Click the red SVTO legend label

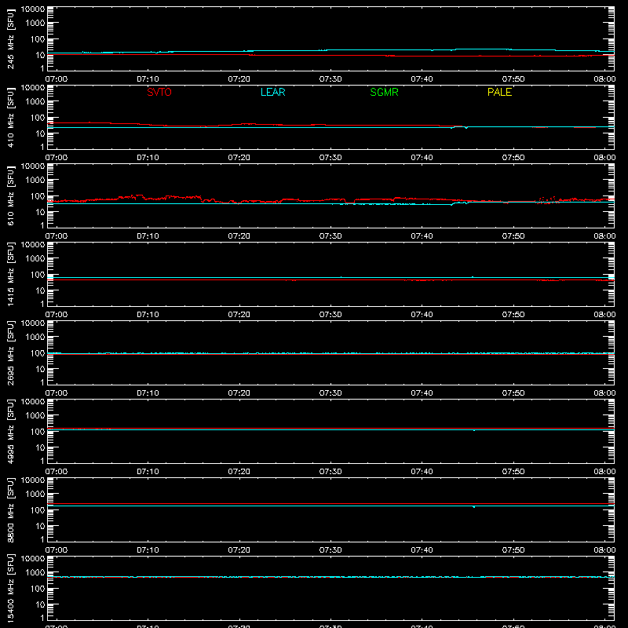coord(159,92)
